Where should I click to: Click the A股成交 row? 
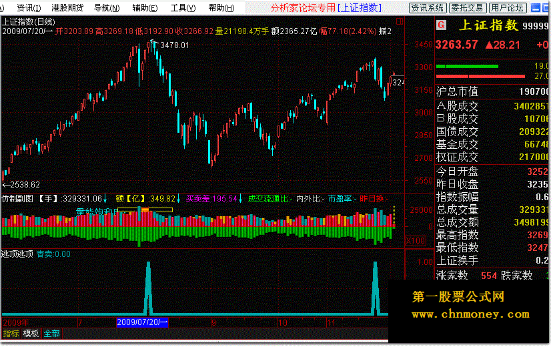pos(493,106)
